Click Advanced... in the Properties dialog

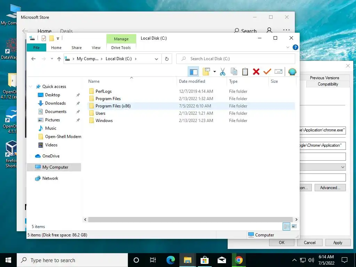pyautogui.click(x=330, y=188)
